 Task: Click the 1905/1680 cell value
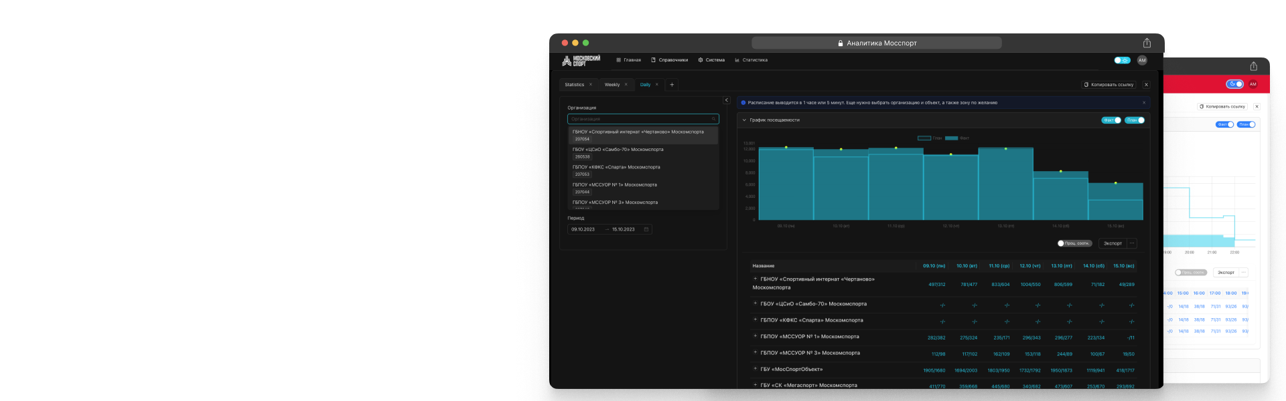(934, 370)
